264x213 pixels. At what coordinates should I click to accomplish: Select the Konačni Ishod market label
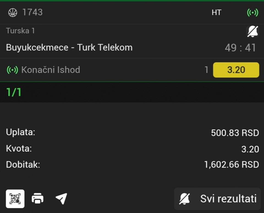pyautogui.click(x=51, y=70)
